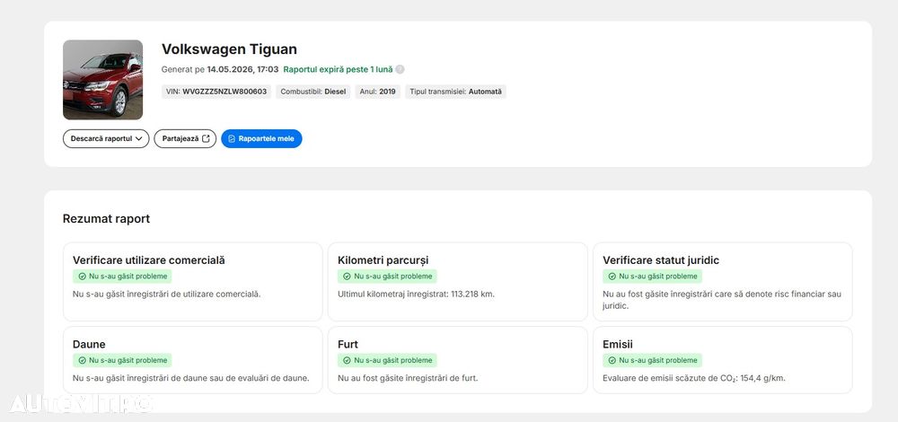Click the Rezumat raport heading
Screen dimensions: 898x422
107,219
